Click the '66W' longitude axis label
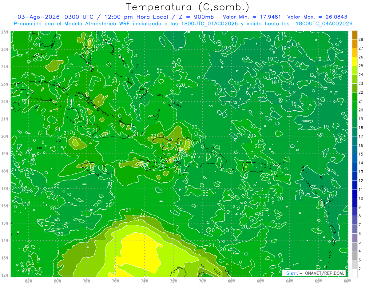The height and width of the screenshot is (285, 369). point(260,281)
